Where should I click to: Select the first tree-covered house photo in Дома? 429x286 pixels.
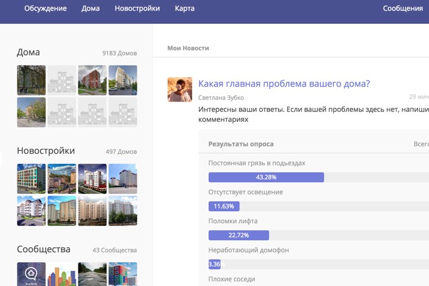point(31,80)
